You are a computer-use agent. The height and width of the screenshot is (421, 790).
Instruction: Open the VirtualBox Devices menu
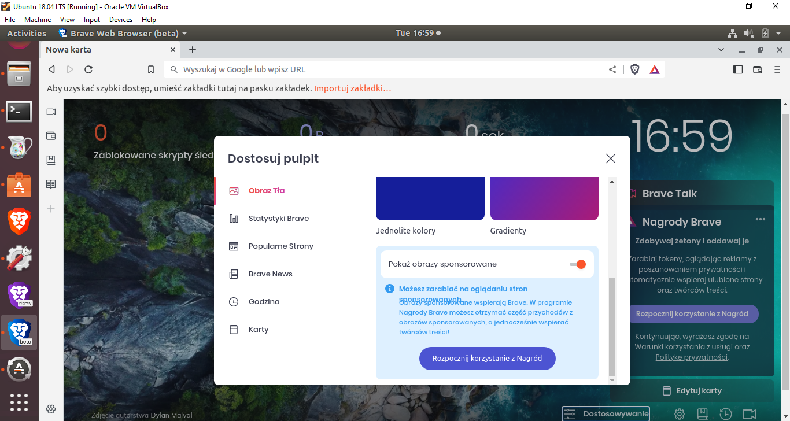click(121, 20)
